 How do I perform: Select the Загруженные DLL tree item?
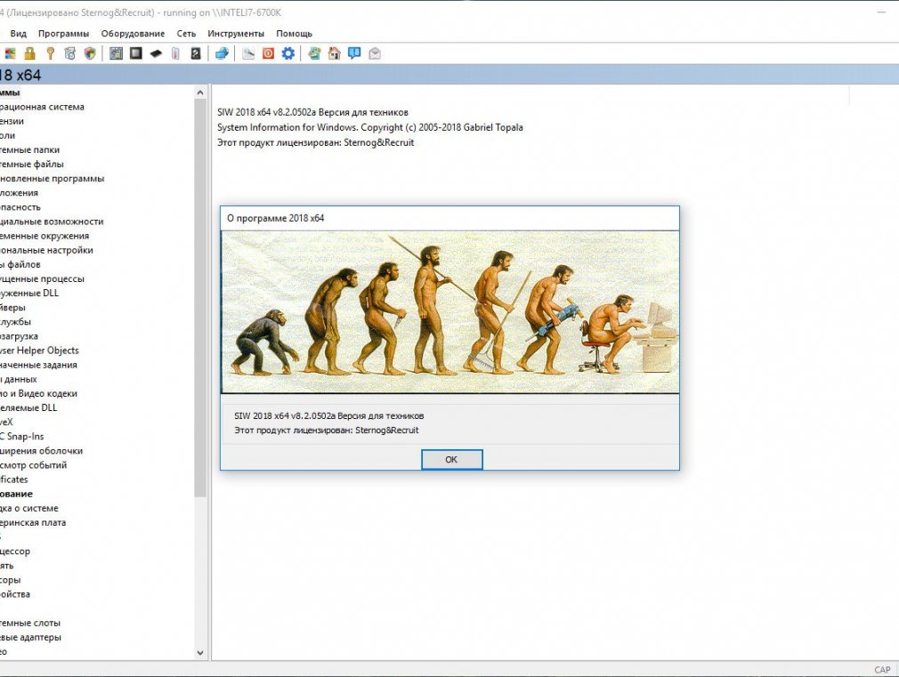click(29, 293)
